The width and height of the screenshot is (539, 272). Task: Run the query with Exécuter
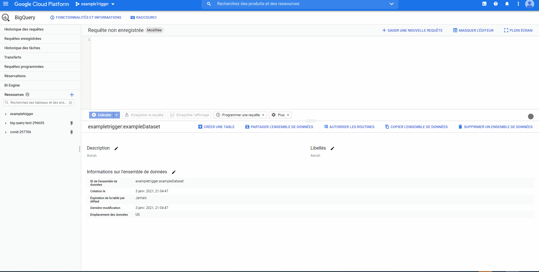pyautogui.click(x=101, y=115)
